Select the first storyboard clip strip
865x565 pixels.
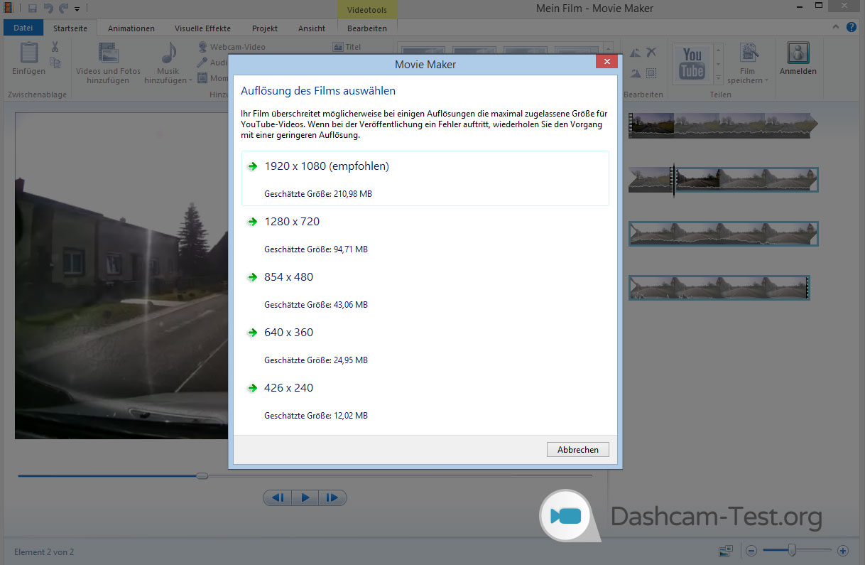coord(723,125)
